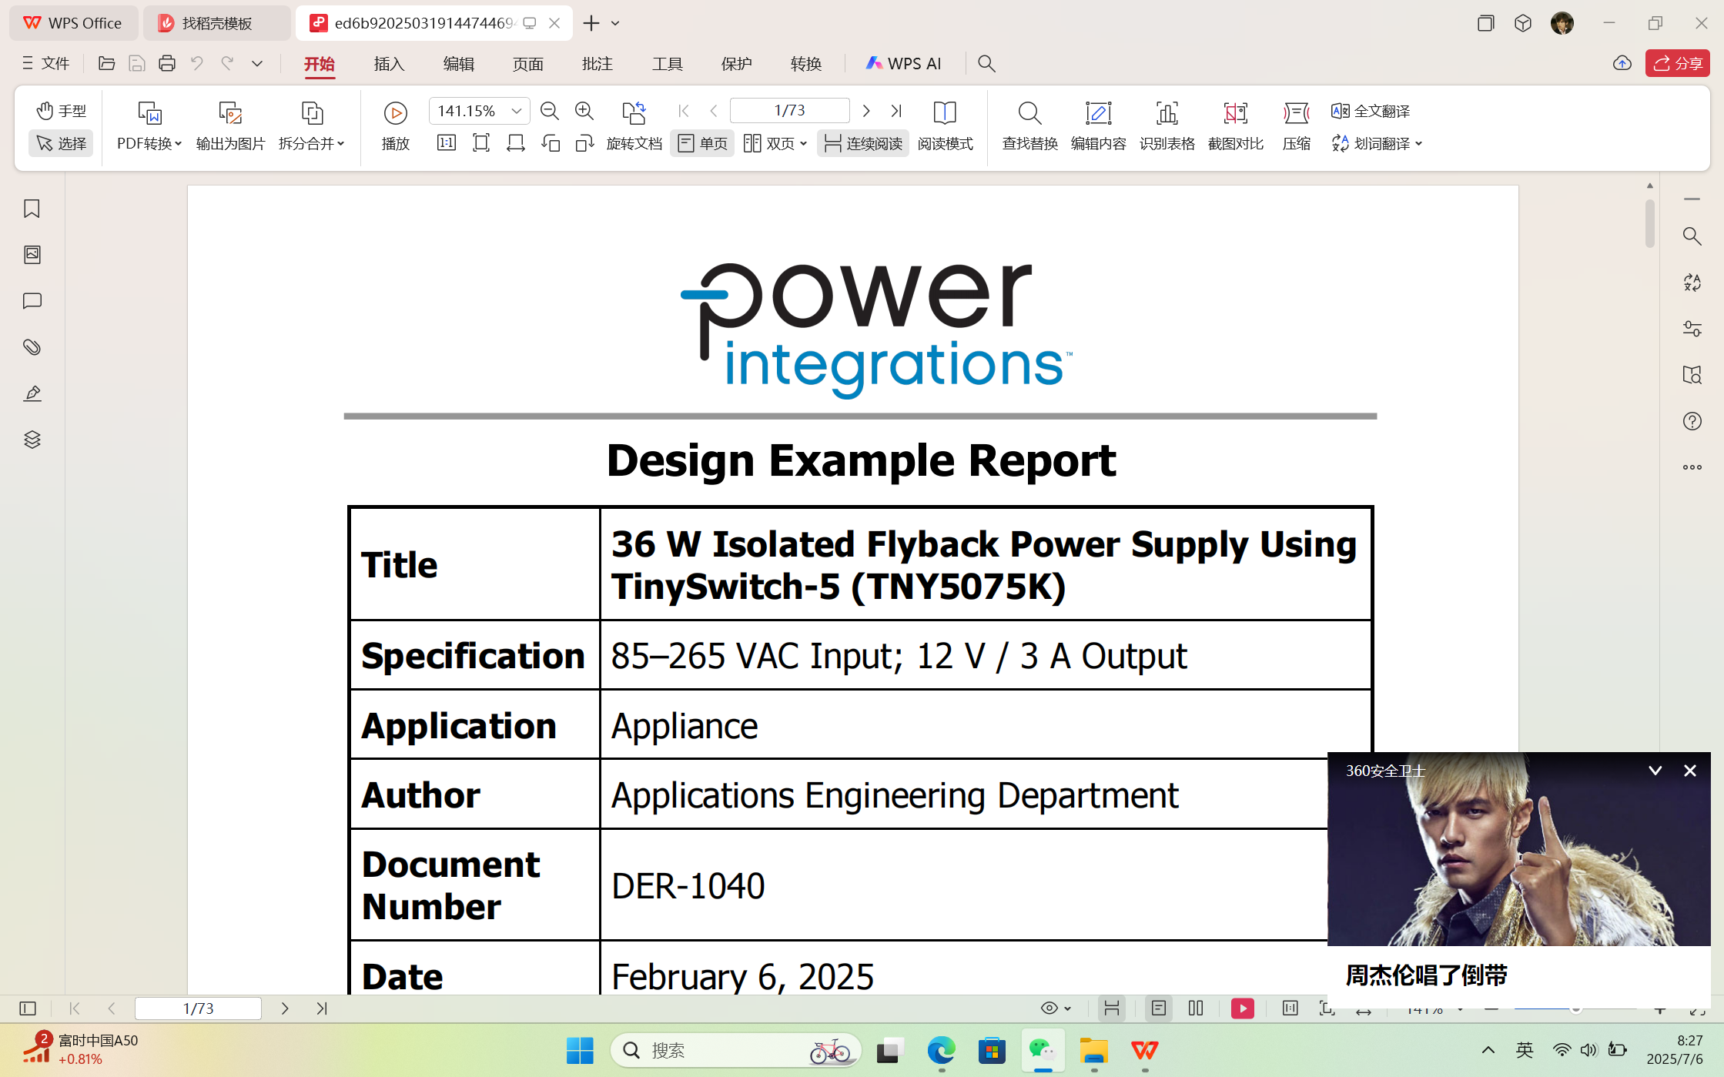The height and width of the screenshot is (1077, 1724).
Task: Open the 开始 ribbon tab
Action: (x=319, y=64)
